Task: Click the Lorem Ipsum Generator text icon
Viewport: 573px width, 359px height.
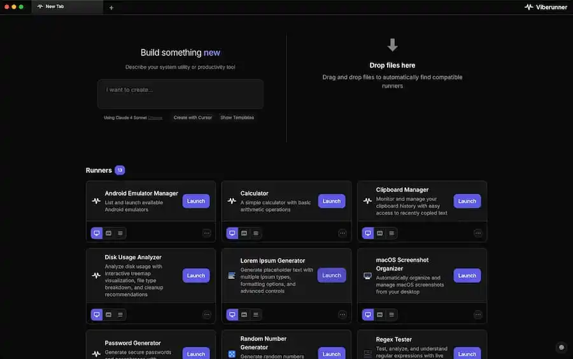Action: click(x=232, y=276)
